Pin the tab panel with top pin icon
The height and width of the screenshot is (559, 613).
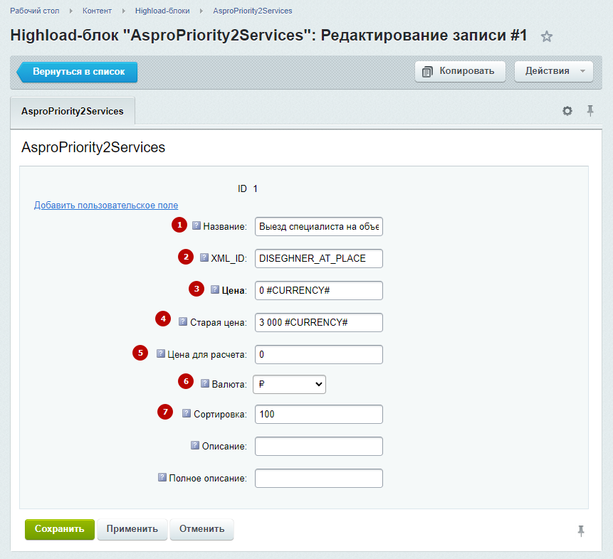click(x=590, y=111)
